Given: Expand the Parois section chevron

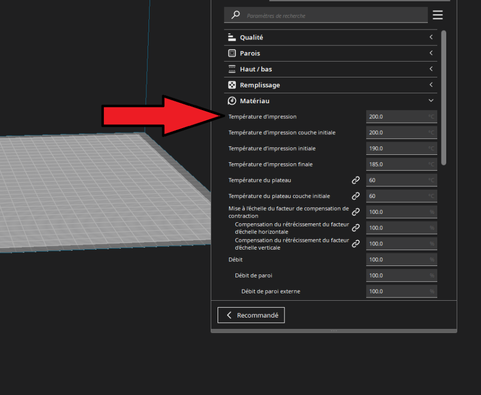Looking at the screenshot, I should (431, 53).
